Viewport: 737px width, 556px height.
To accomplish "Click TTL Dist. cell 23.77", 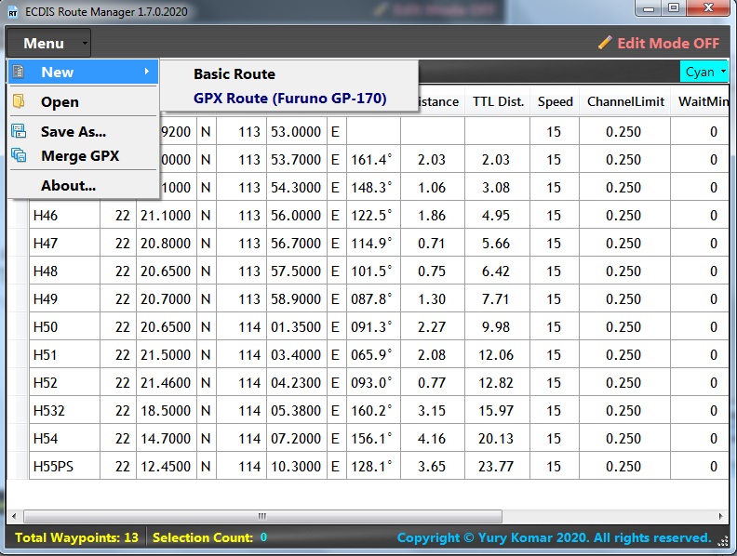I will click(497, 467).
